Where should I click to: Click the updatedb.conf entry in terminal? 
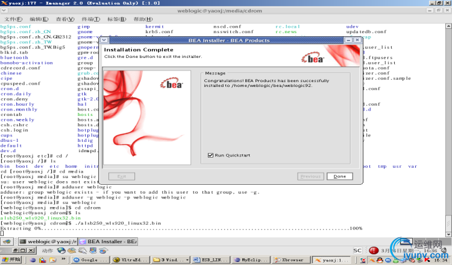pos(366,32)
